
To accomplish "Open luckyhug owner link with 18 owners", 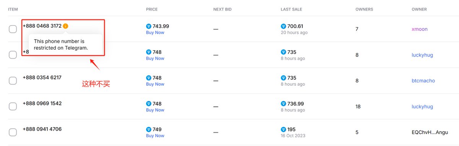I will 422,107.
